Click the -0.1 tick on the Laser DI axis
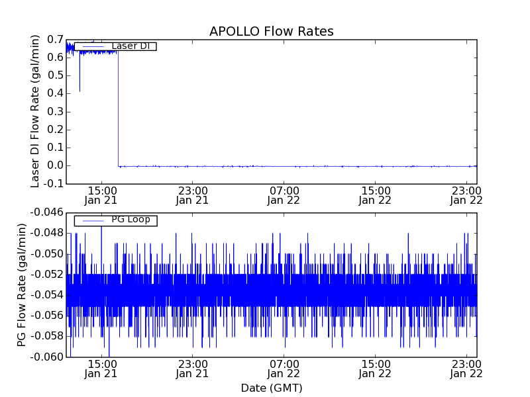The height and width of the screenshot is (397, 530). click(x=54, y=184)
